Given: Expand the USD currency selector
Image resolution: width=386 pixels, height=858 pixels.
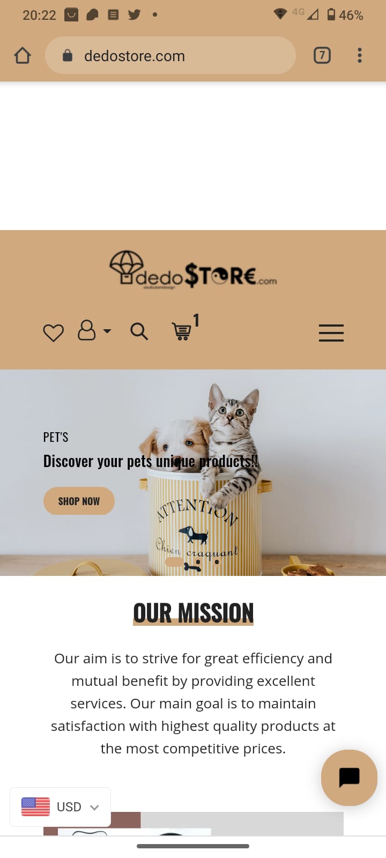Looking at the screenshot, I should click(60, 807).
